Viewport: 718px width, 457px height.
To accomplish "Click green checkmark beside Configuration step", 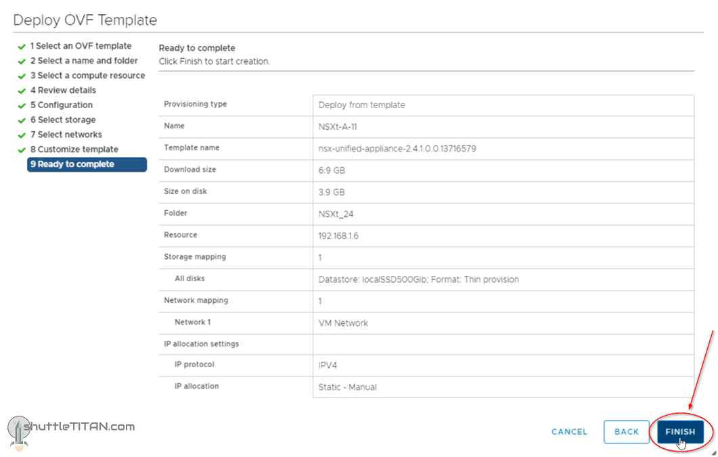I will (x=22, y=106).
